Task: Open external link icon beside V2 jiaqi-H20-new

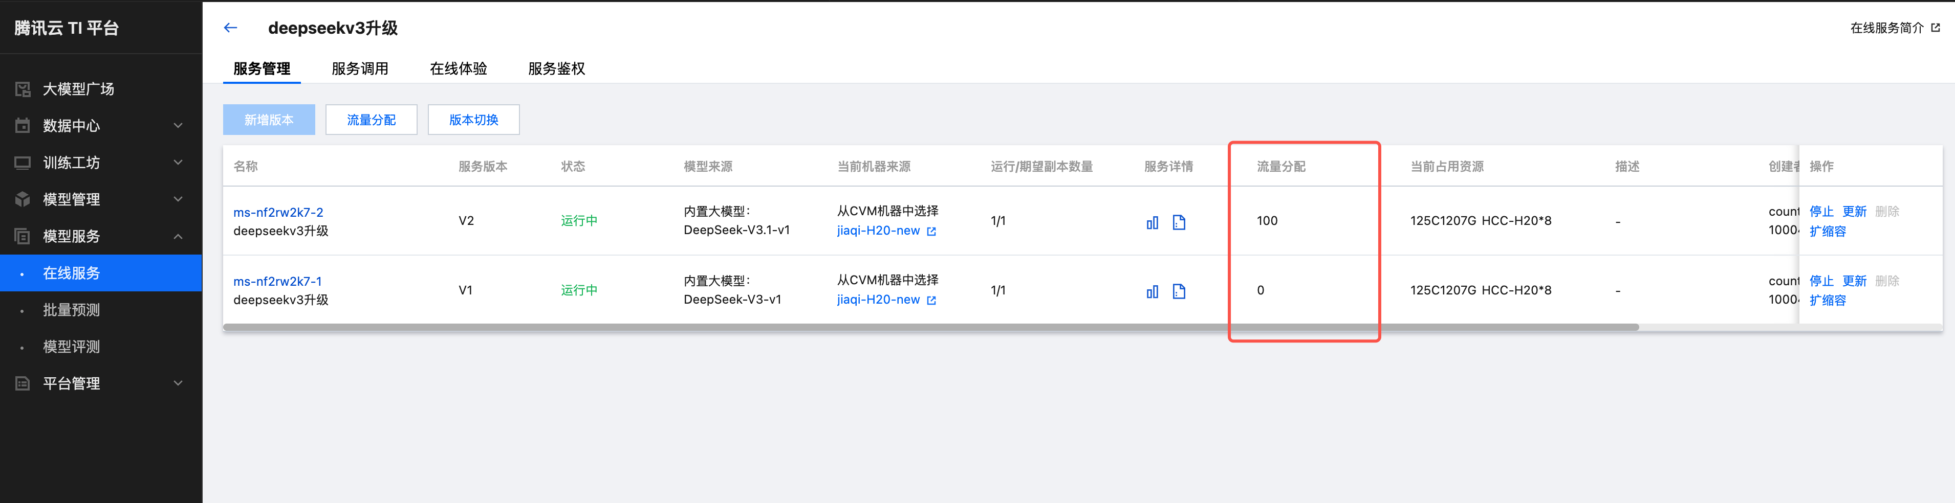Action: (x=931, y=231)
